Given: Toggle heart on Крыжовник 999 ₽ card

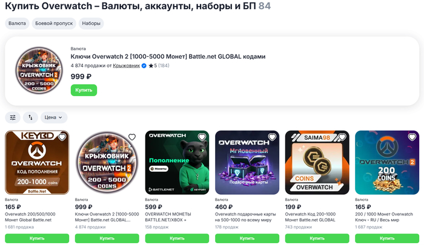Looking at the screenshot, I should coord(132,137).
